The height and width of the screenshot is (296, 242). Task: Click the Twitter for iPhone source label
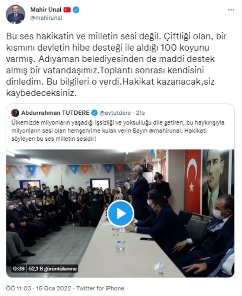tap(100, 288)
